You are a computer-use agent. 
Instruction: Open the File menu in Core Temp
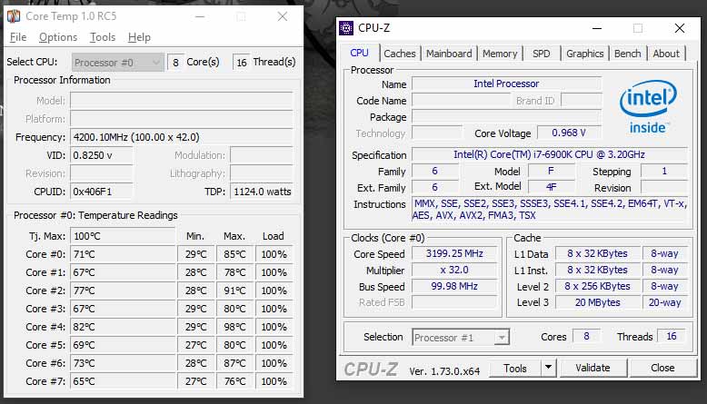point(18,37)
